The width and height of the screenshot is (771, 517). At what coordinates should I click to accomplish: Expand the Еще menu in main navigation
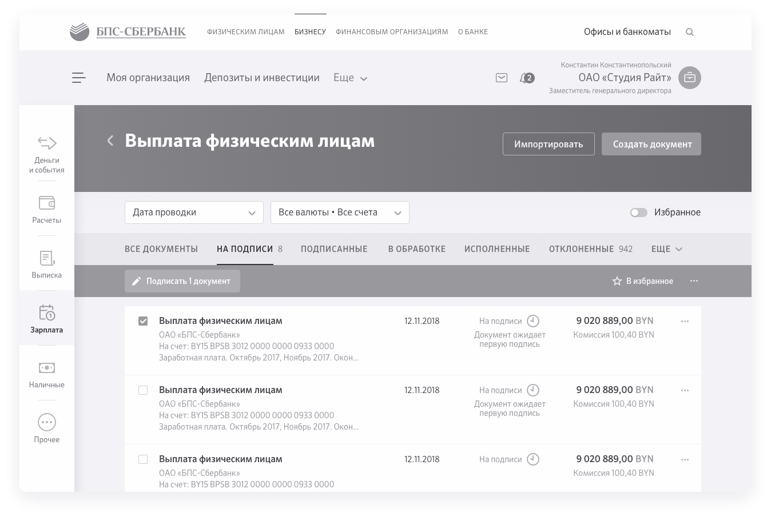pos(350,78)
